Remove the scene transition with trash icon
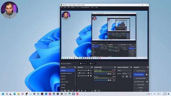Viewport: 171px width, 96px height. tap(127, 77)
